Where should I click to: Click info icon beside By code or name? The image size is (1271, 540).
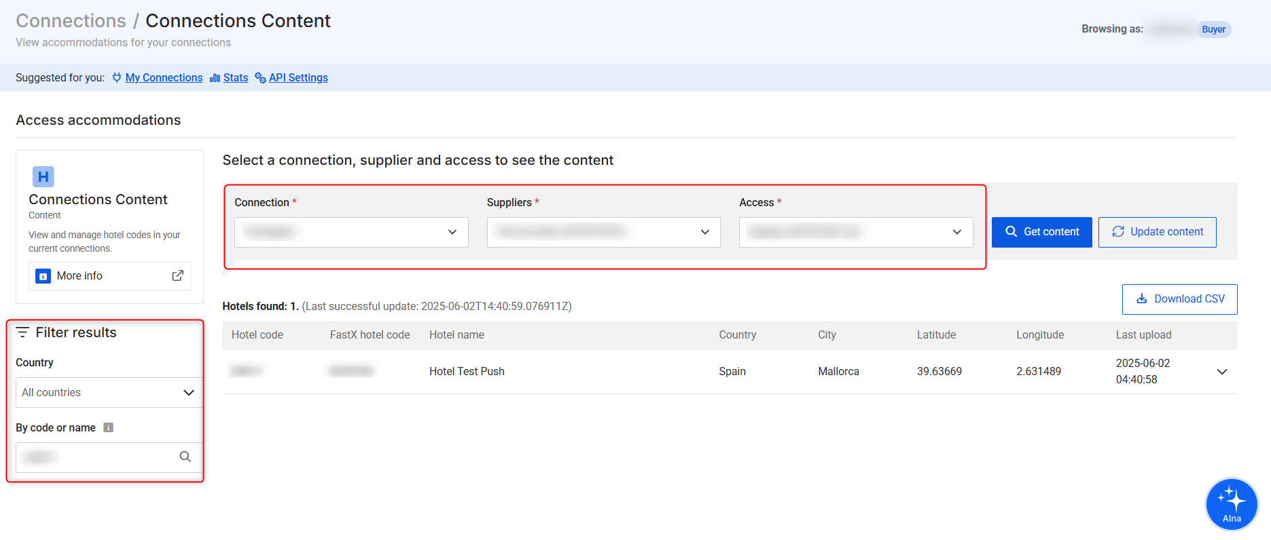point(108,427)
